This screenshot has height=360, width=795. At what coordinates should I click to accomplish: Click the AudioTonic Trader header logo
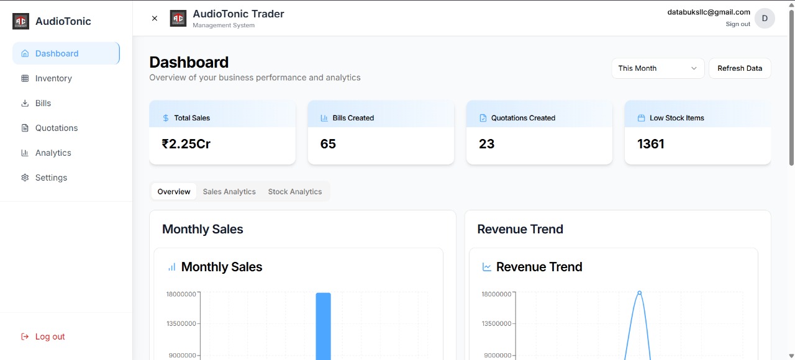[x=178, y=19]
